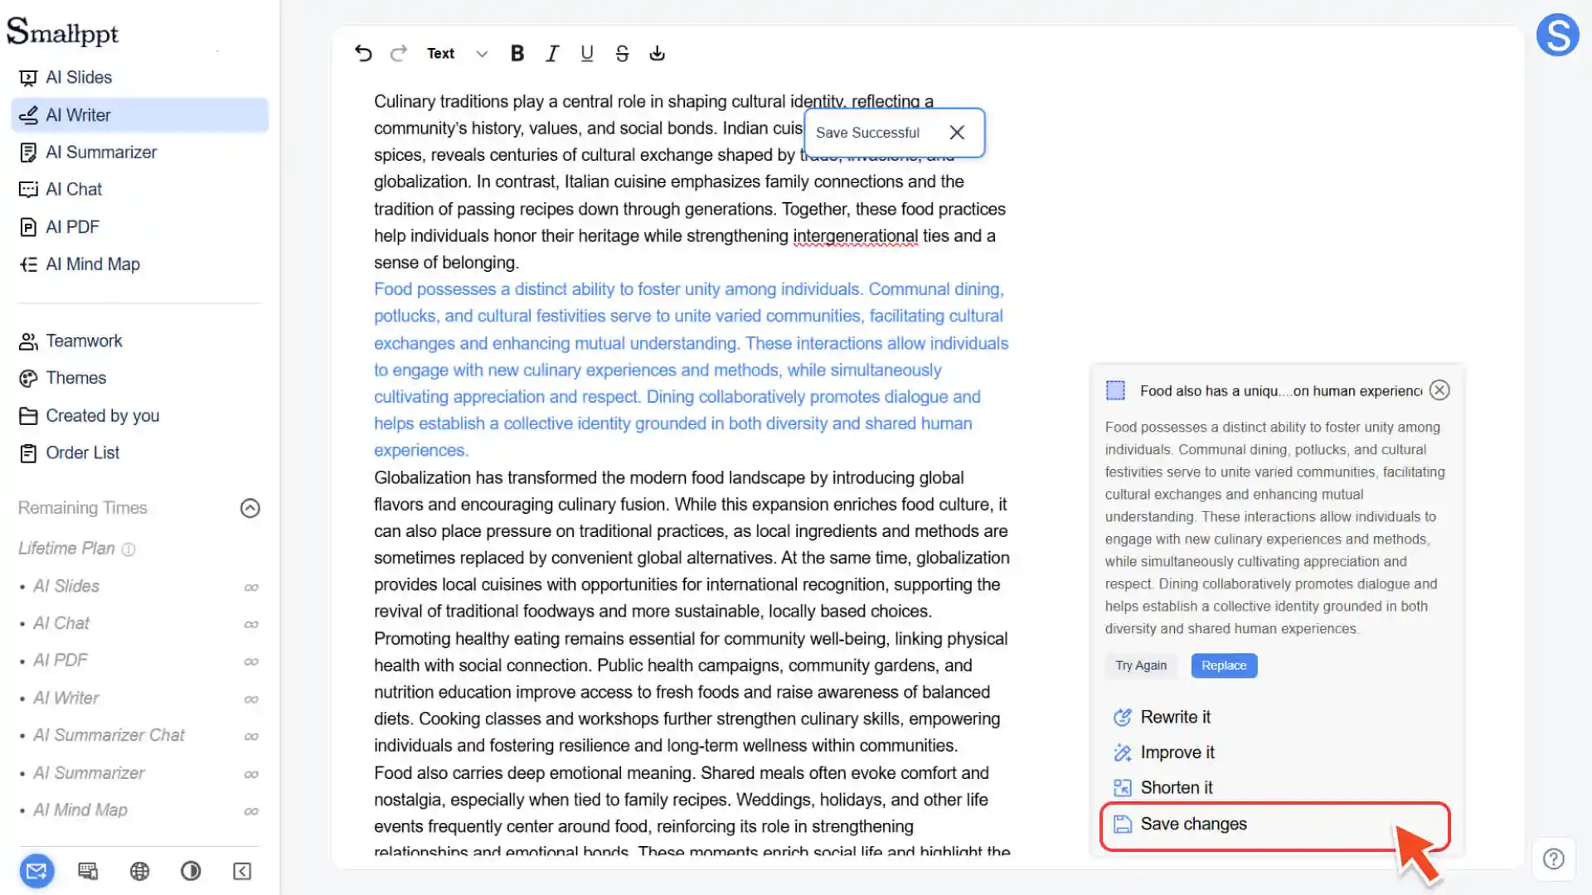Click the selection square icon in AI panel
This screenshot has width=1592, height=895.
tap(1115, 390)
